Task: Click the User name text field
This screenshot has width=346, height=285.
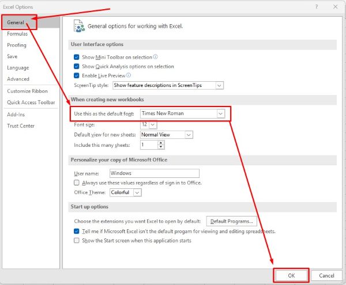Action: (153, 173)
